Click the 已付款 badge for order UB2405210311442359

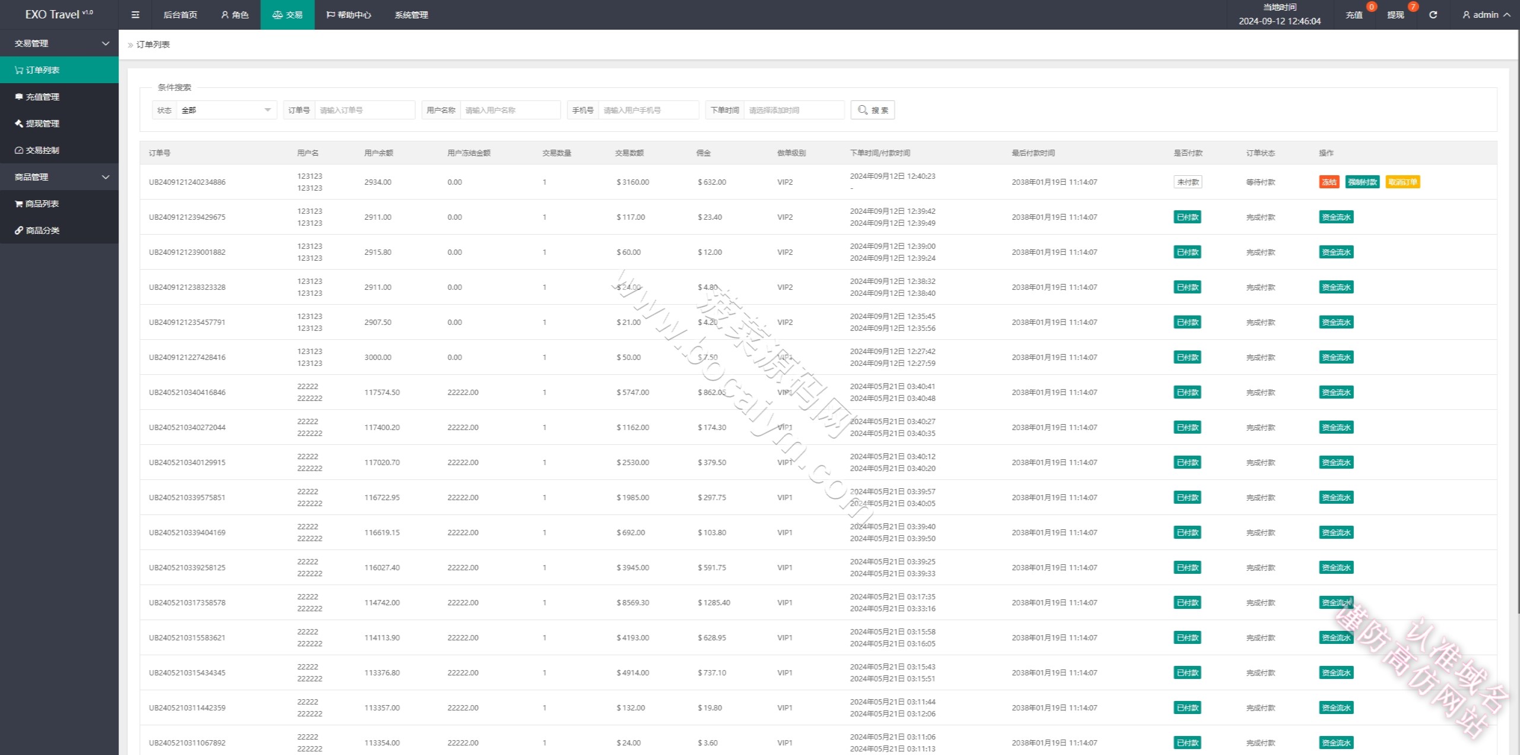click(1187, 708)
